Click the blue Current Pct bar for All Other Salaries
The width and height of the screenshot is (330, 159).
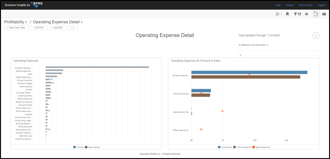pyautogui.click(x=249, y=72)
